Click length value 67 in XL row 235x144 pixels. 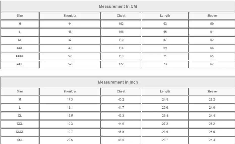pyautogui.click(x=165, y=40)
